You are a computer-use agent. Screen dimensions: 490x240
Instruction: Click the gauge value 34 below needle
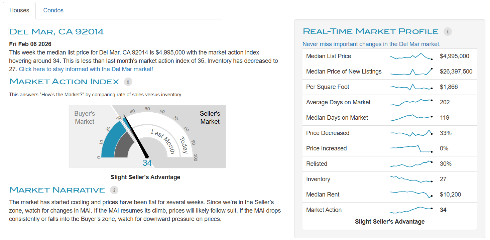tap(147, 163)
